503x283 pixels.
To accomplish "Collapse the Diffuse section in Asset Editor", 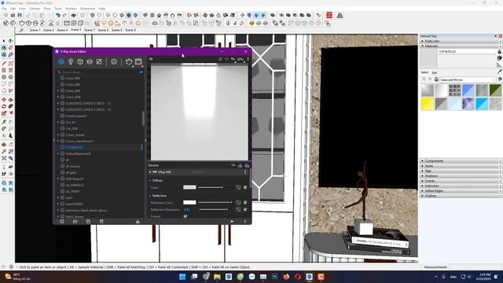I will click(x=150, y=181).
